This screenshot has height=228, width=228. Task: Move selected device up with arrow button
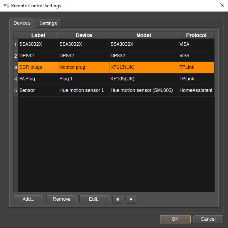pos(118,199)
